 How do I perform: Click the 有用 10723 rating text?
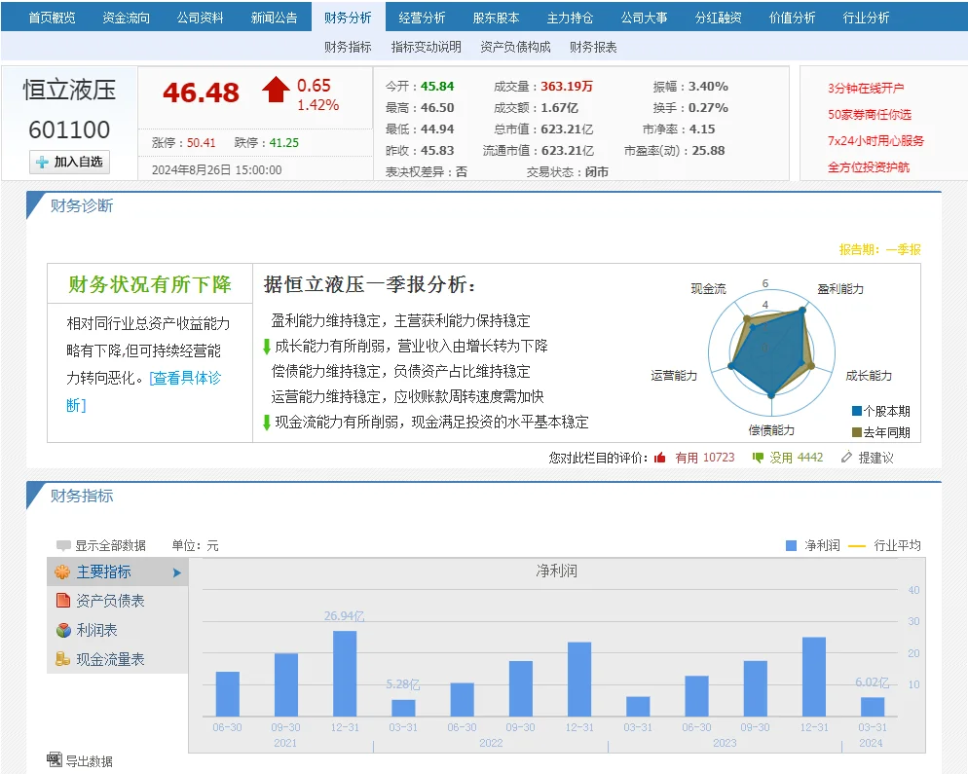[x=705, y=458]
